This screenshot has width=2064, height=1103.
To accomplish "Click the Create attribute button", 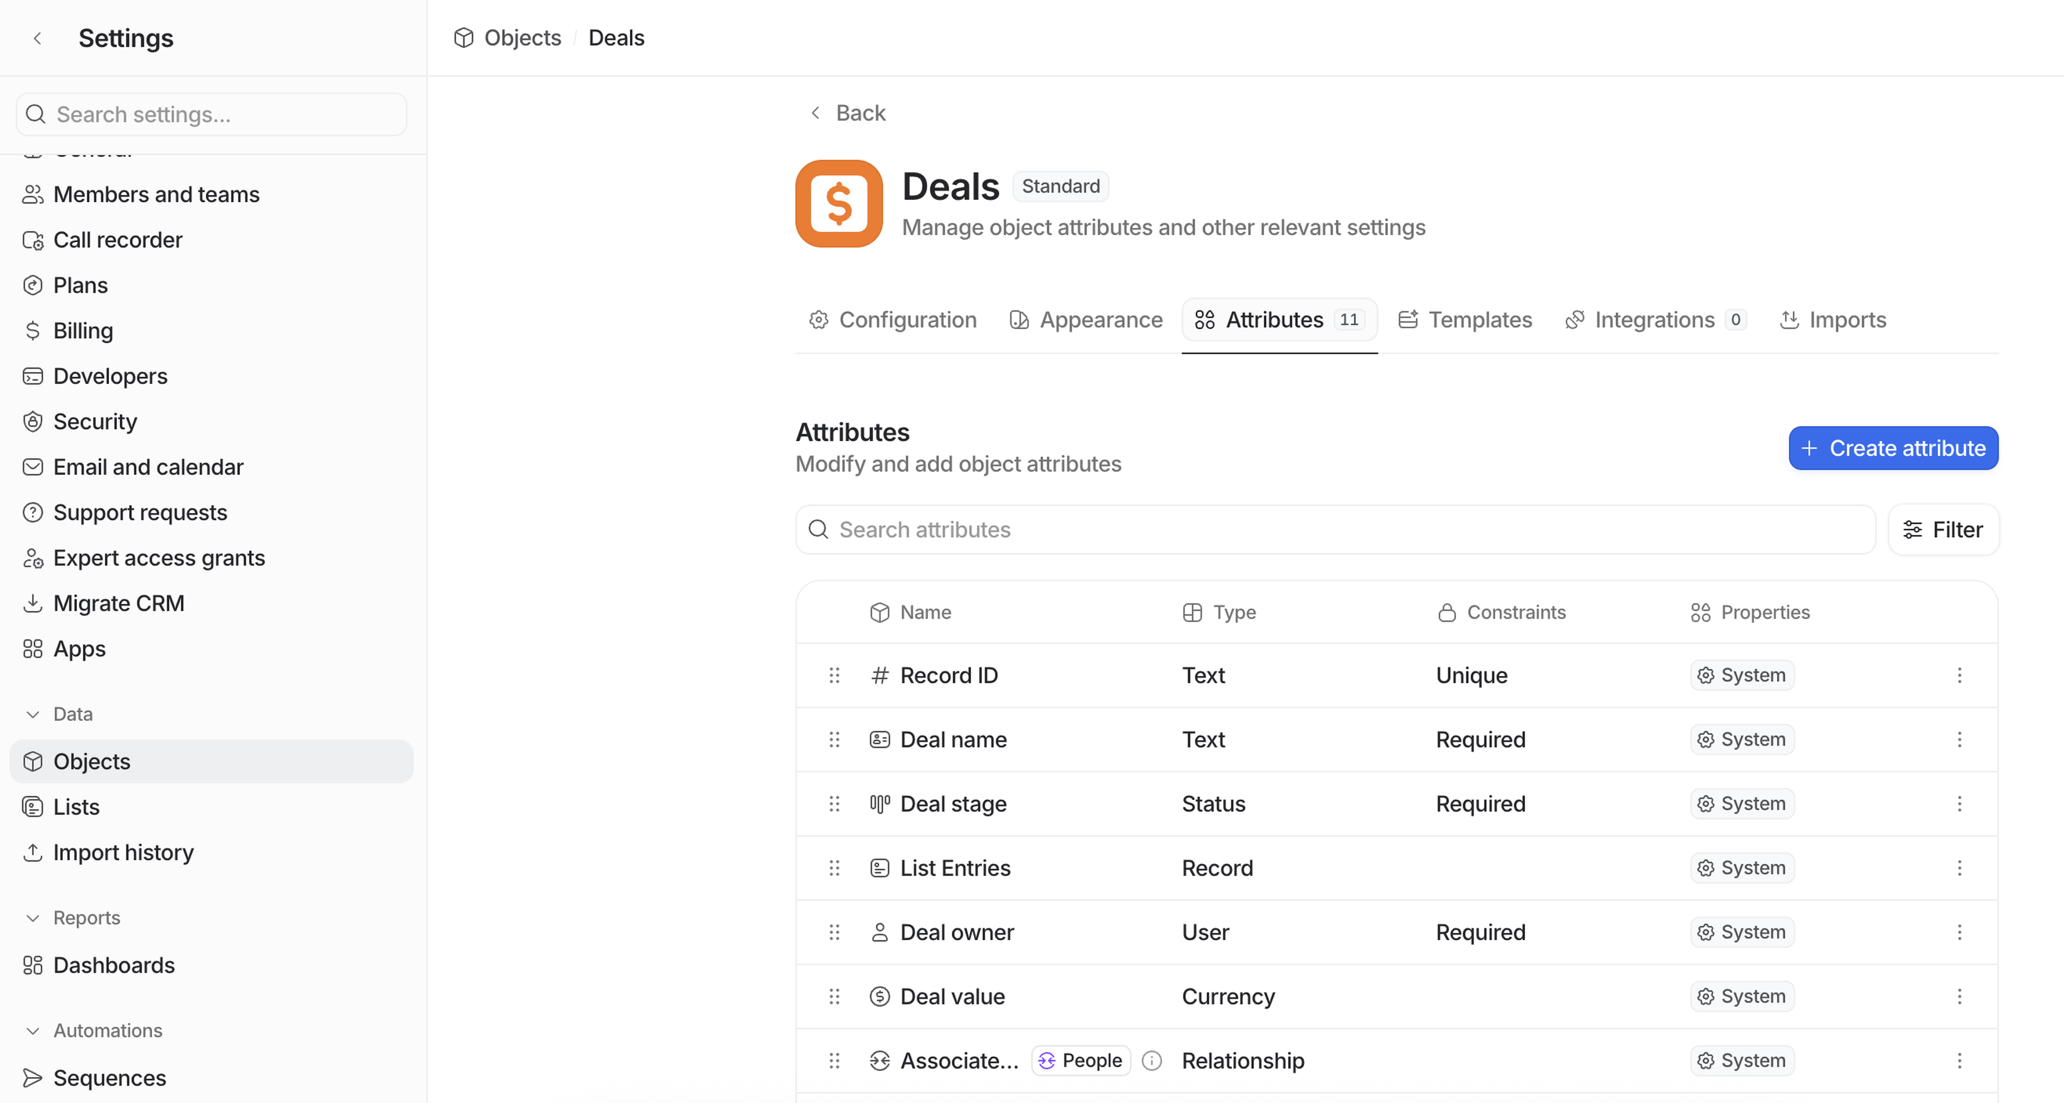I will 1893,448.
